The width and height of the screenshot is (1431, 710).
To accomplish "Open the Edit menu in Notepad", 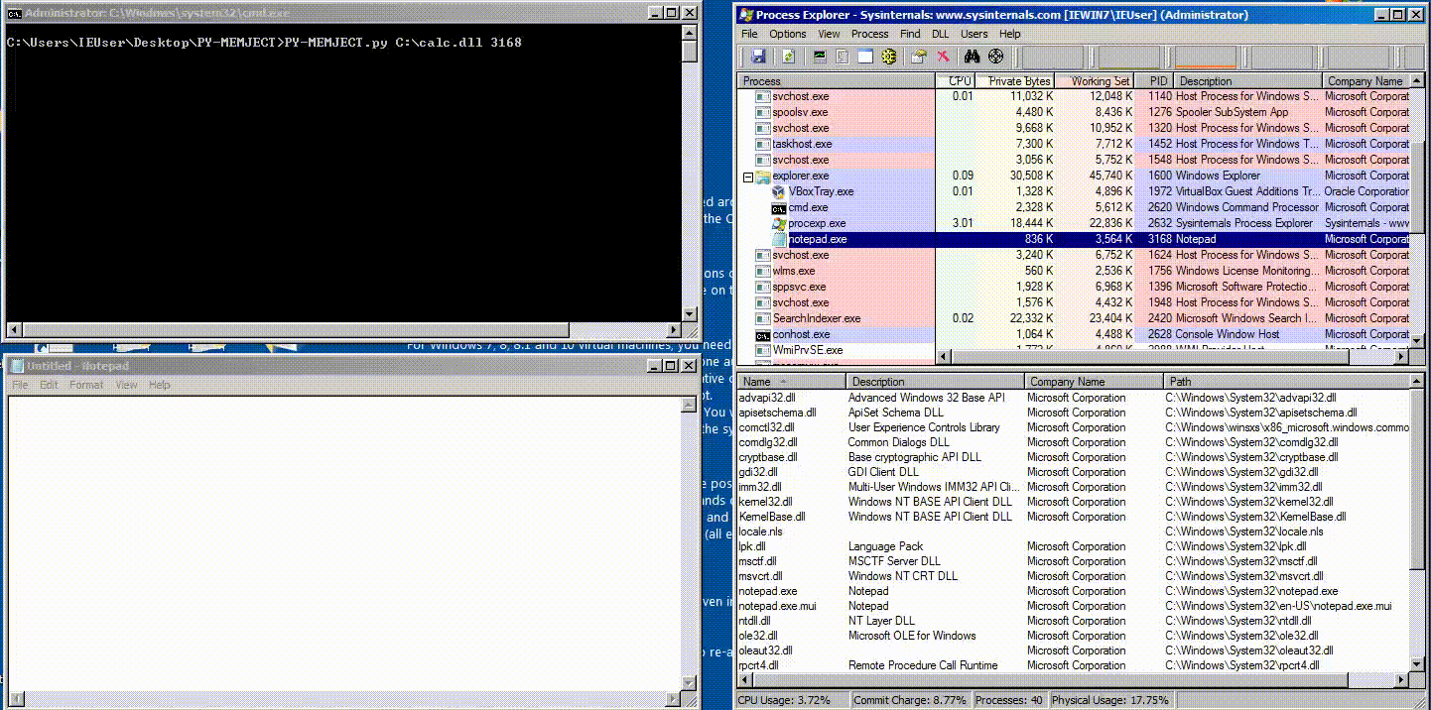I will coord(49,385).
